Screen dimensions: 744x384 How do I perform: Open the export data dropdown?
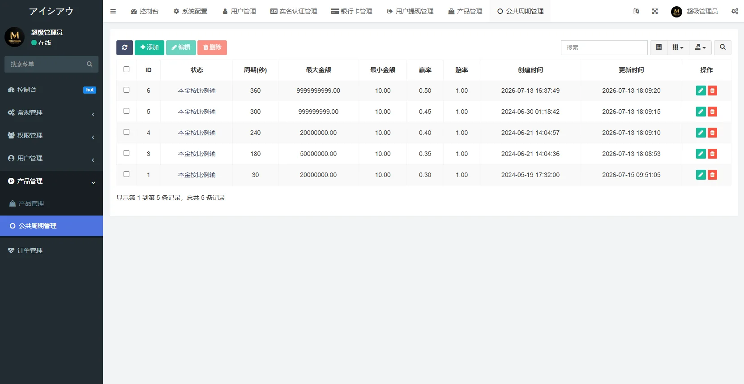[x=700, y=47]
